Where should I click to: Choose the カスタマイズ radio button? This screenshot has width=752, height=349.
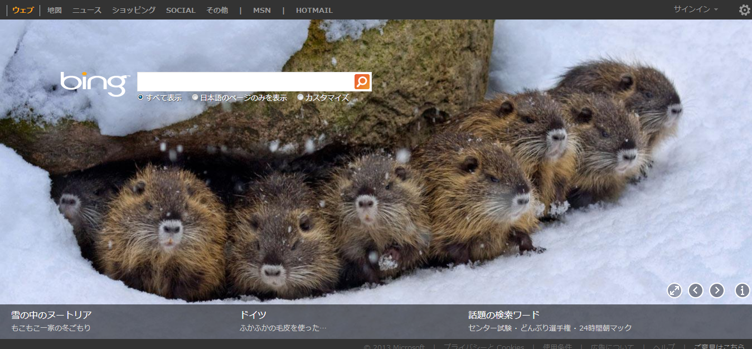click(x=300, y=98)
